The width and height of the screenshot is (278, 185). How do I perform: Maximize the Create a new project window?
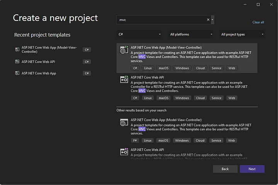pyautogui.click(x=258, y=4)
